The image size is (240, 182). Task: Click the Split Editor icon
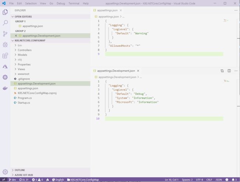229,71
